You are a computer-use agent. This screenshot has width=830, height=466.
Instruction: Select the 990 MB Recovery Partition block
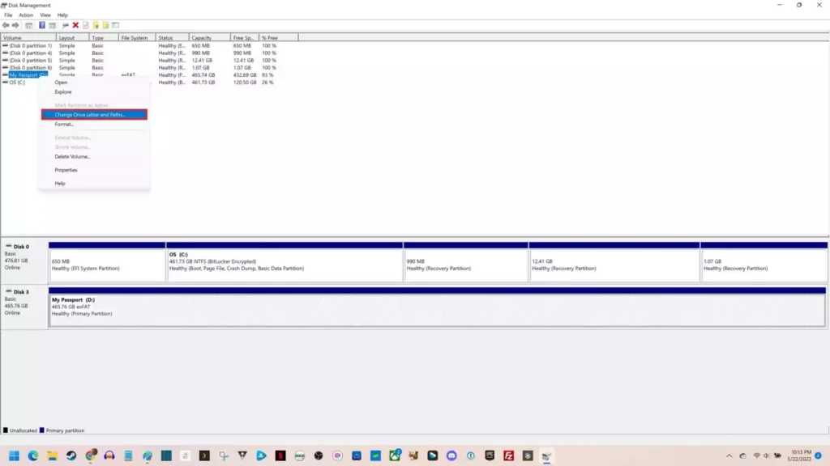click(466, 262)
